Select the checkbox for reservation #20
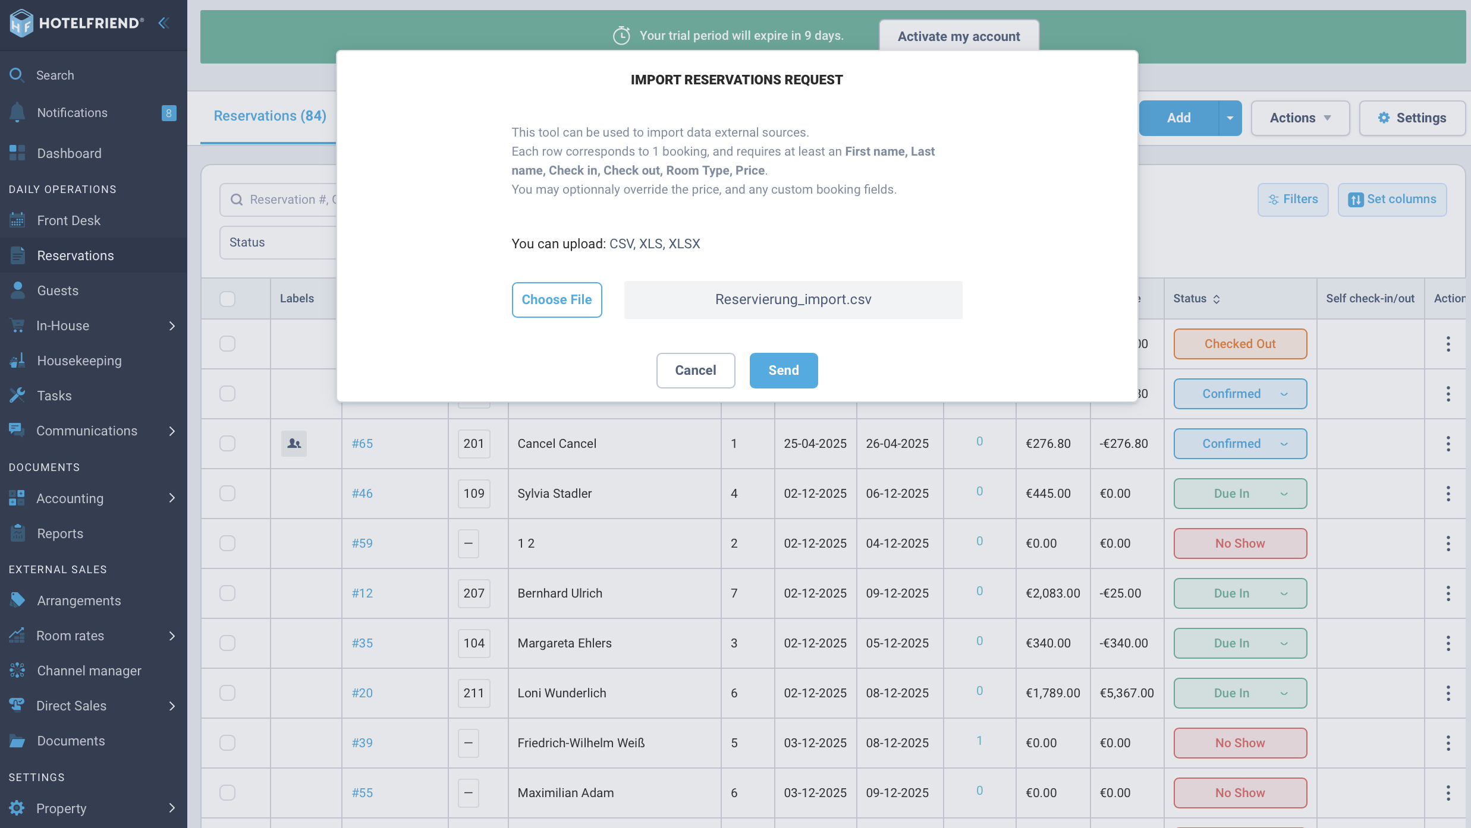This screenshot has width=1471, height=828. [227, 693]
